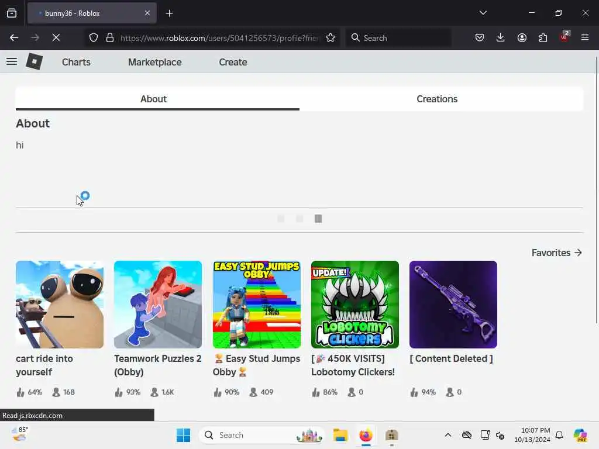The image size is (599, 449).
Task: Click the Teamwork Puzzles 2 thumbnail
Action: click(158, 304)
